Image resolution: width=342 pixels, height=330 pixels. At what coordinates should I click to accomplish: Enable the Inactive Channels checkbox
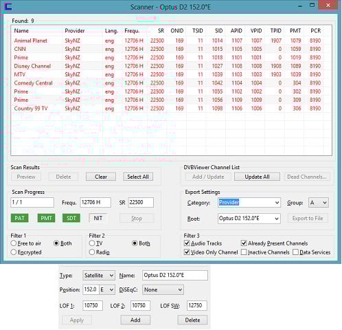(x=244, y=252)
